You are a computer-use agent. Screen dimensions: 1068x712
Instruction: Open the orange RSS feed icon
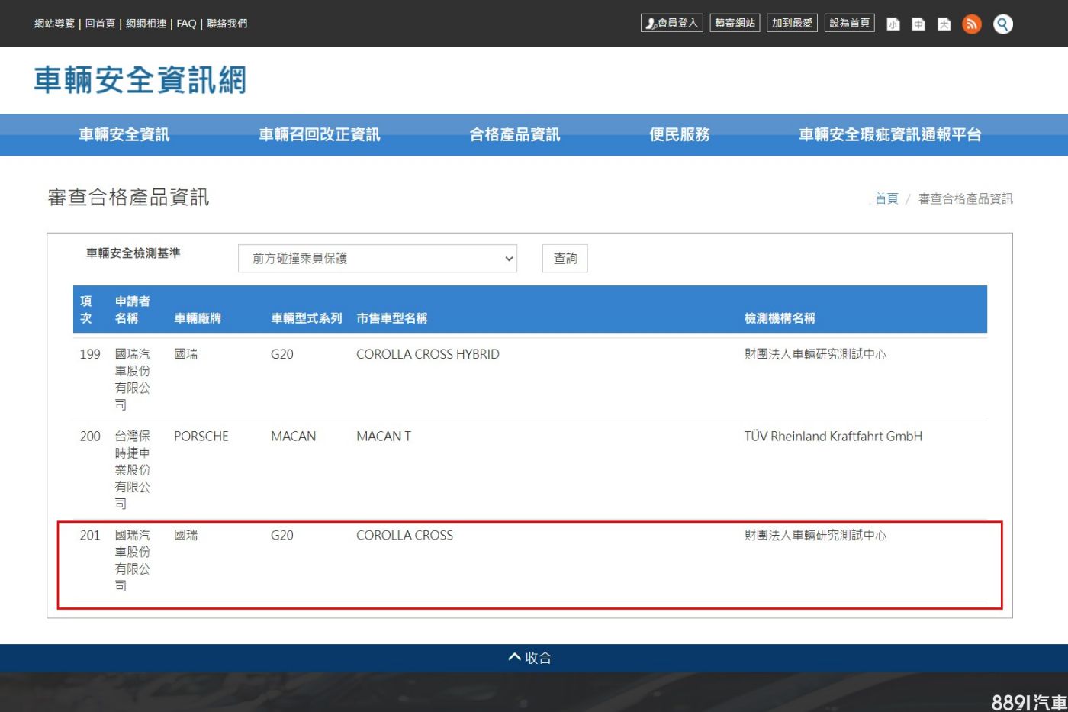tap(972, 24)
